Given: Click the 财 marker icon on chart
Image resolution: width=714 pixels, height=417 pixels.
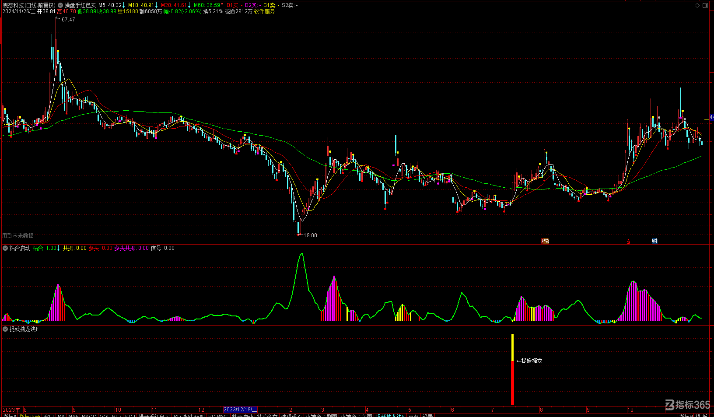Looking at the screenshot, I should (x=654, y=241).
